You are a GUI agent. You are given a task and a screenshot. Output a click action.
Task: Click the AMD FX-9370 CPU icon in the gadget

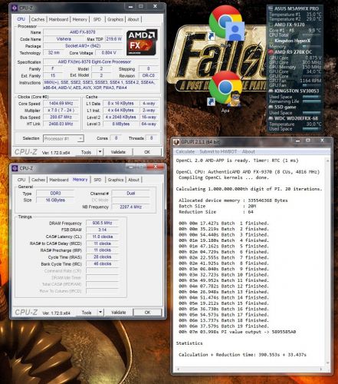point(271,25)
